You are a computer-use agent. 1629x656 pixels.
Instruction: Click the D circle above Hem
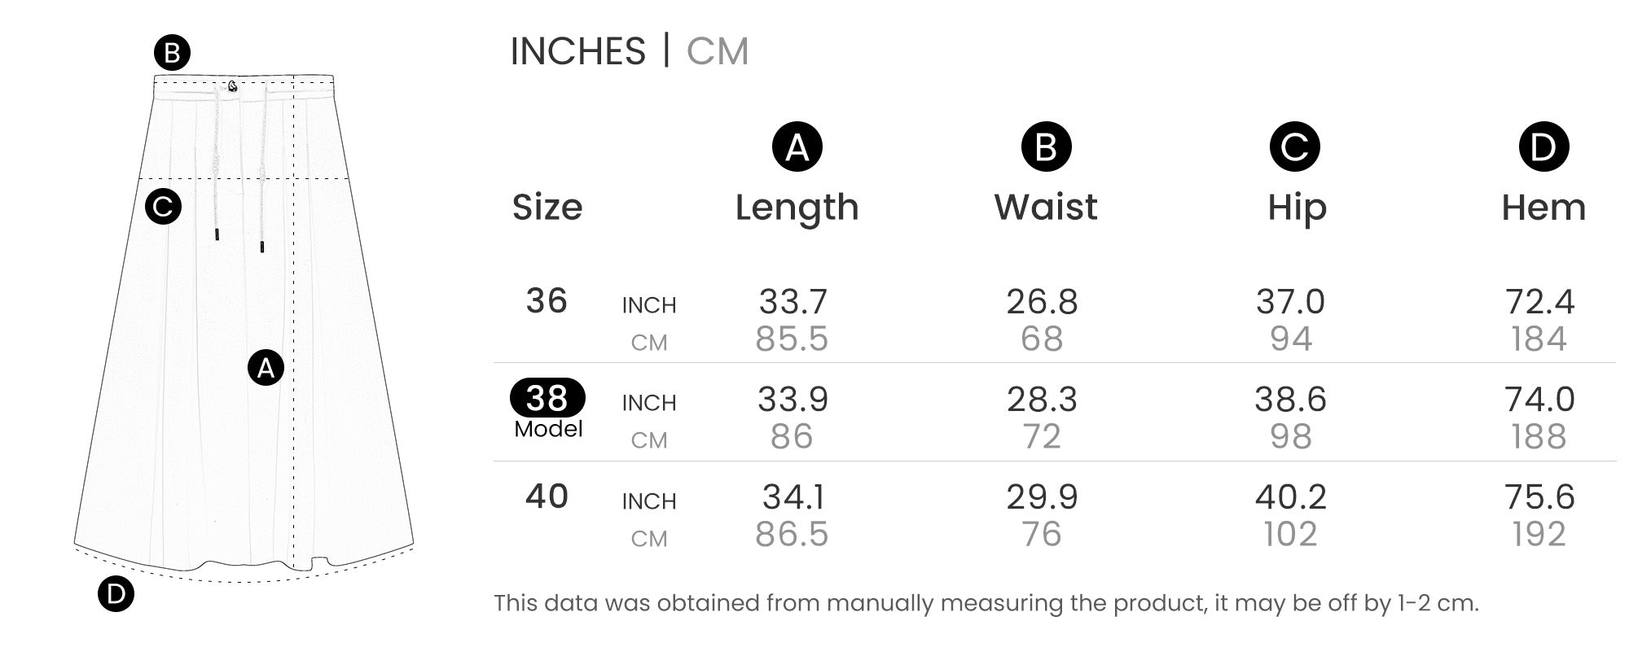(1543, 147)
